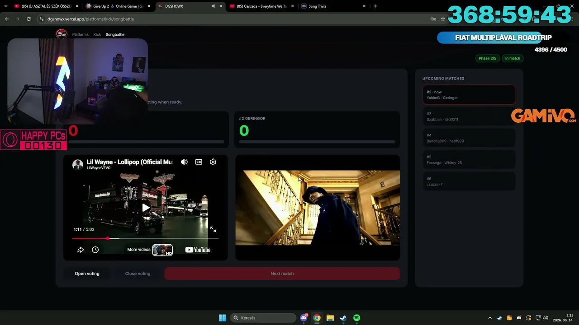The image size is (579, 325).
Task: Open the LilWayneVEVO channel avatar
Action: click(78, 164)
